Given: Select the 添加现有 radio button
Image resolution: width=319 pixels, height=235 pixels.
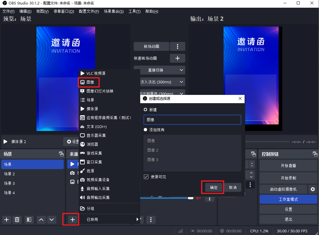Looking at the screenshot, I should coord(145,130).
